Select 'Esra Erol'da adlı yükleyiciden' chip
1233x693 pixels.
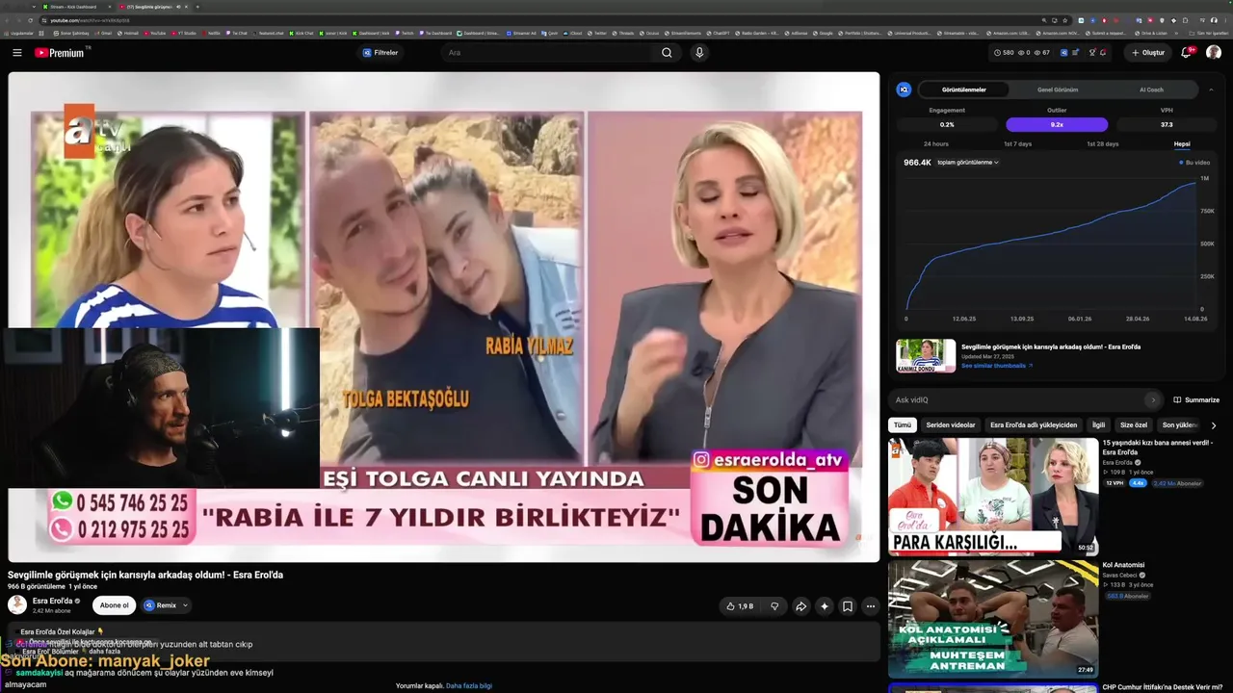coord(1034,424)
